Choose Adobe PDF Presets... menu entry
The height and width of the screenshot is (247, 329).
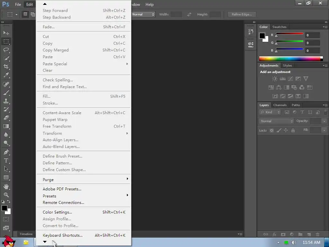(x=84, y=189)
